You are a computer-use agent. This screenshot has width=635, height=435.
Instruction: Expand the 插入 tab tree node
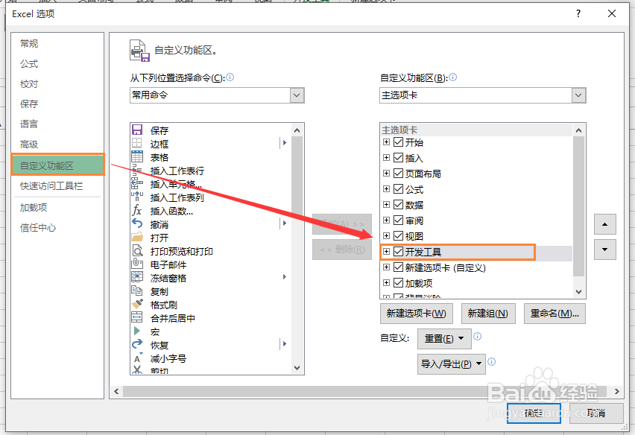[x=386, y=158]
